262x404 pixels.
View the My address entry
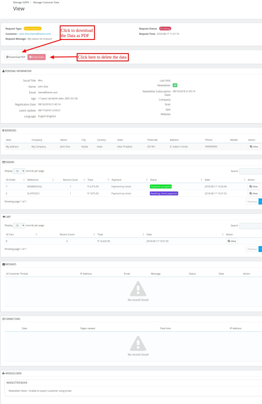(254, 147)
